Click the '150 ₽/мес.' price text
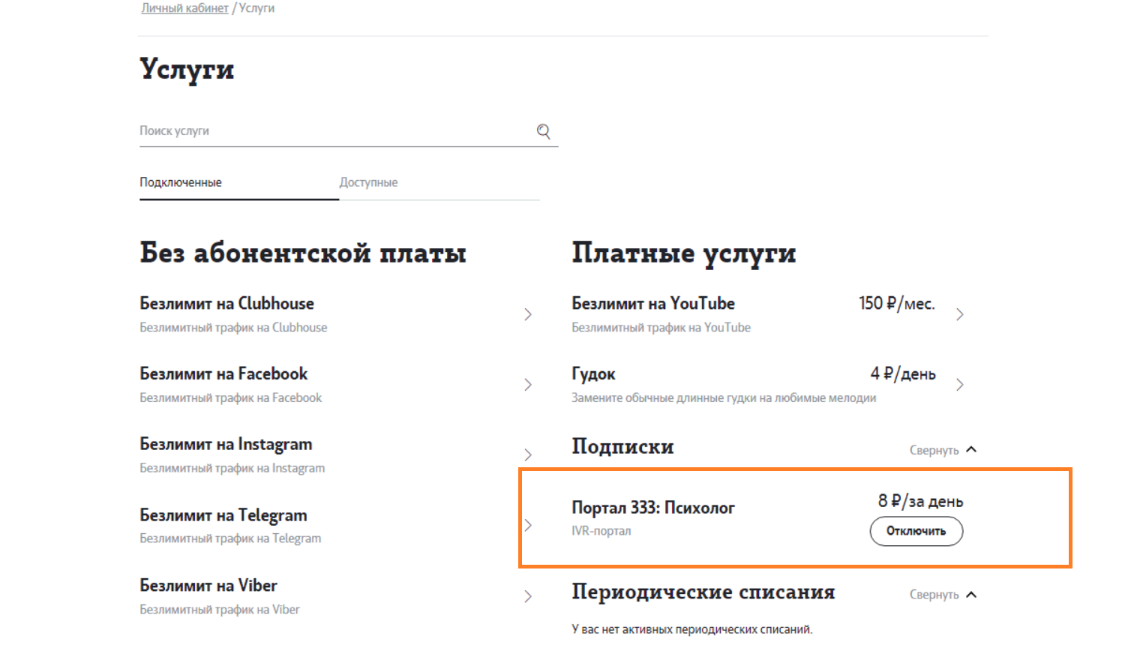This screenshot has width=1125, height=645. 897,303
